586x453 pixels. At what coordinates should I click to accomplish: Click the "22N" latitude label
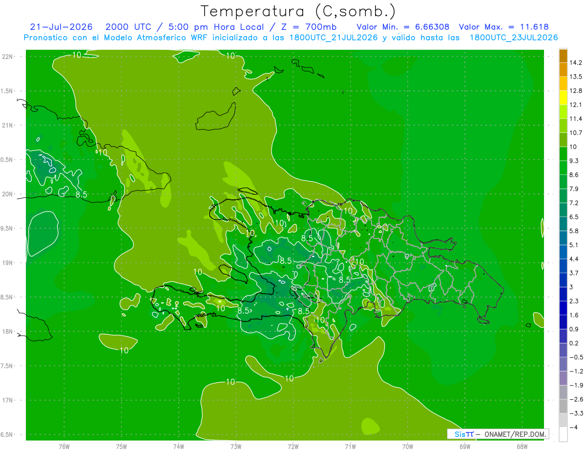[x=8, y=57]
